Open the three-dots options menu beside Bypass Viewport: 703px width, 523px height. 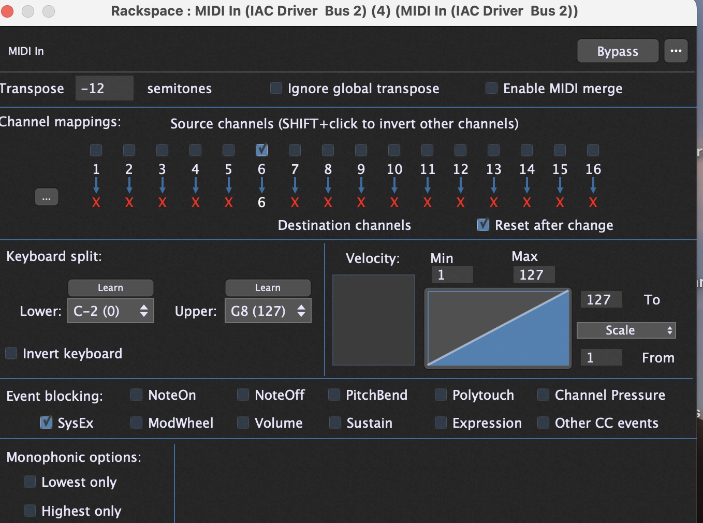676,51
